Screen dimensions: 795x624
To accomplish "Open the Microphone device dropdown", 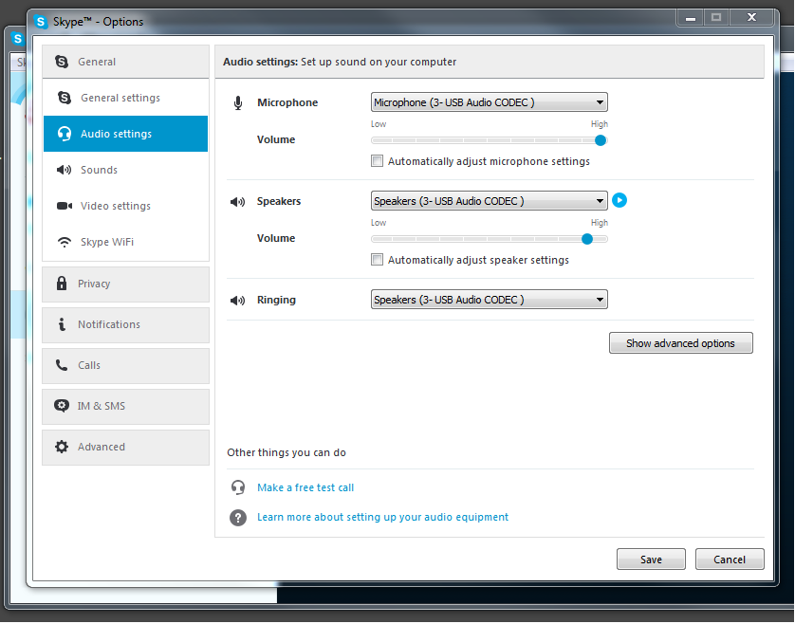I will click(490, 102).
